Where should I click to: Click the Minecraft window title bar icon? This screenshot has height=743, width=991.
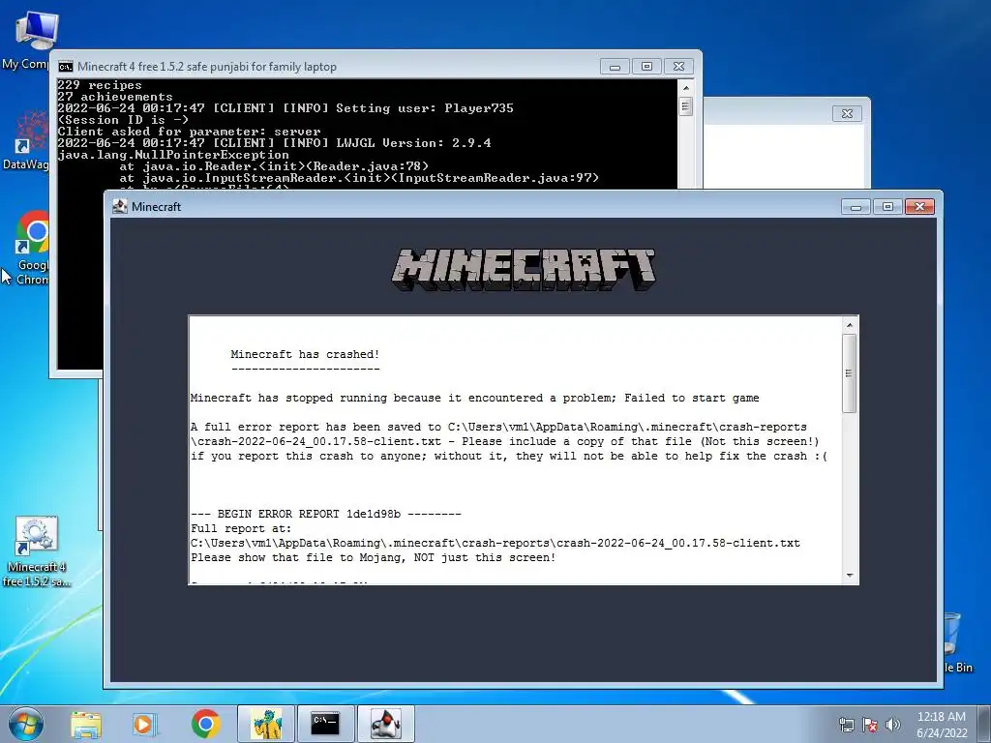(119, 207)
